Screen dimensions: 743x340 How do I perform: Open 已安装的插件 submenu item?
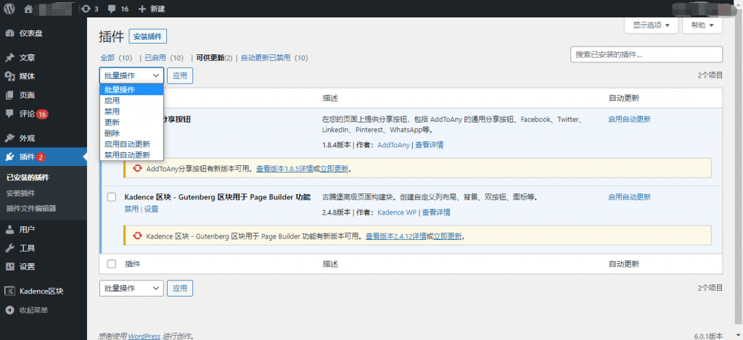(x=28, y=178)
